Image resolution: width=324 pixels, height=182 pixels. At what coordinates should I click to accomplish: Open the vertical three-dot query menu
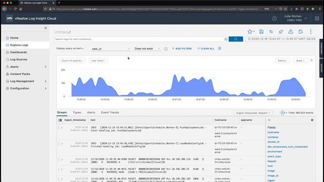click(x=310, y=31)
